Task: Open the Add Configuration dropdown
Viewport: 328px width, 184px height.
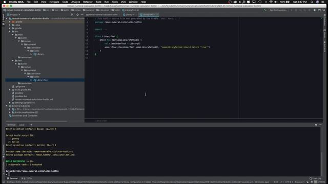Action: [278, 10]
